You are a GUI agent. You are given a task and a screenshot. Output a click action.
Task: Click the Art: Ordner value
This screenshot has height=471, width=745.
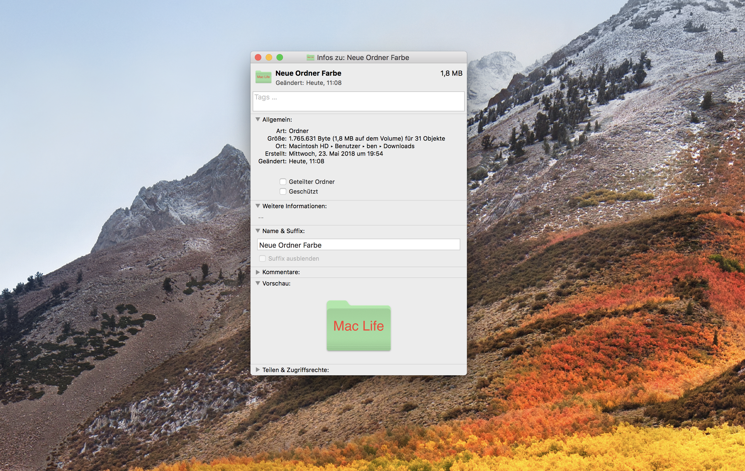point(299,131)
